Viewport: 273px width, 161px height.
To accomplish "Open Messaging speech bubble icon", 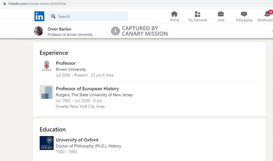I will tap(244, 14).
